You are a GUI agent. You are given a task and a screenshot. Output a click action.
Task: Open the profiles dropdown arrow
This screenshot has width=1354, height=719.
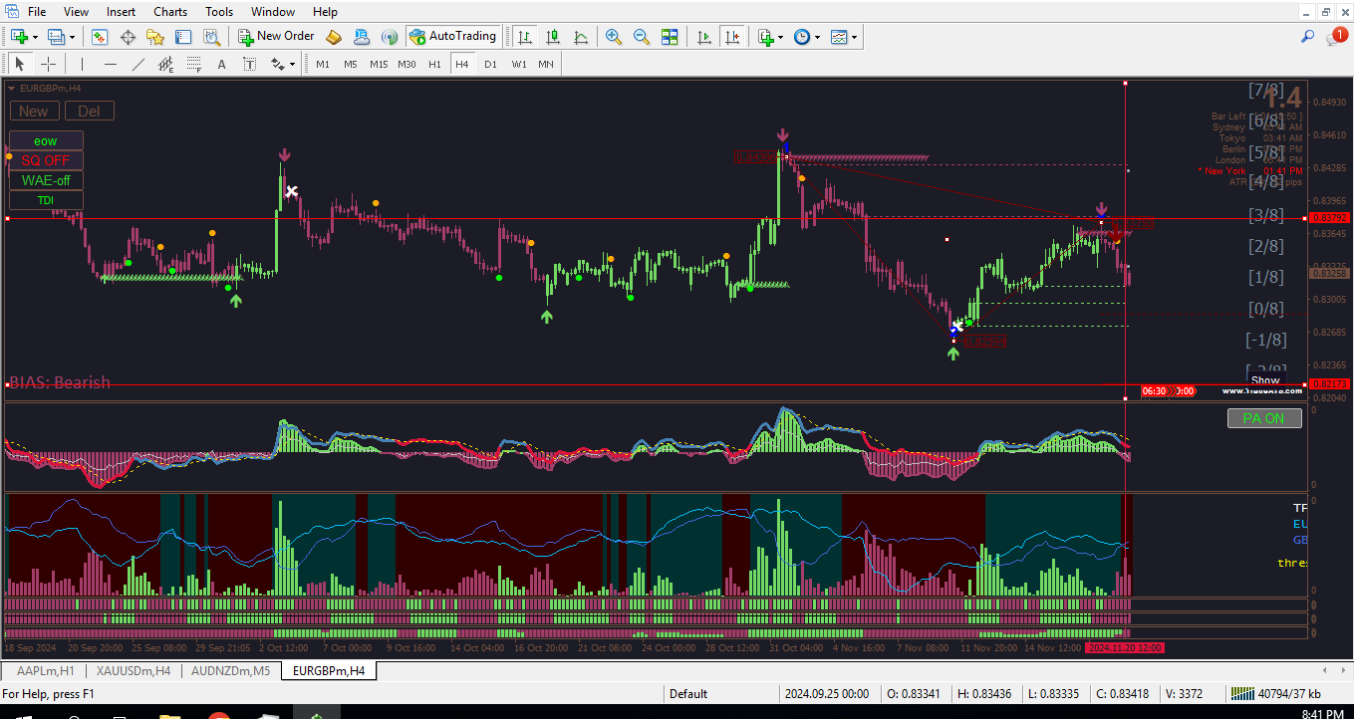[72, 37]
